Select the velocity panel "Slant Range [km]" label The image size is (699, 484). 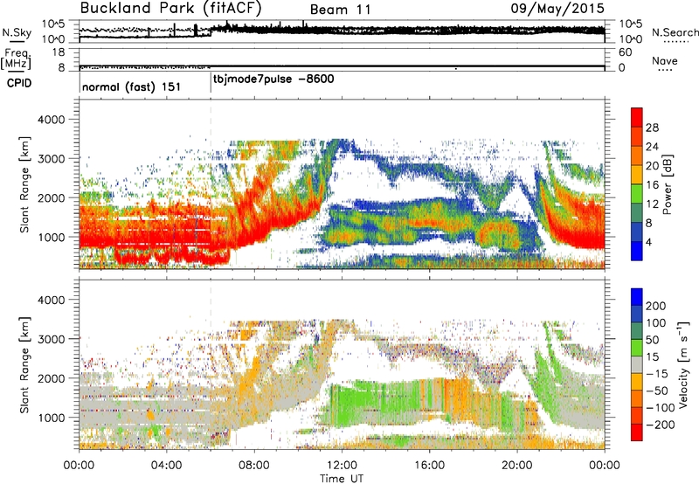(x=25, y=365)
